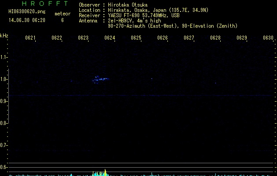
Task: Click the 90-270-Azimuth (East-West) line
Action: 173,26
